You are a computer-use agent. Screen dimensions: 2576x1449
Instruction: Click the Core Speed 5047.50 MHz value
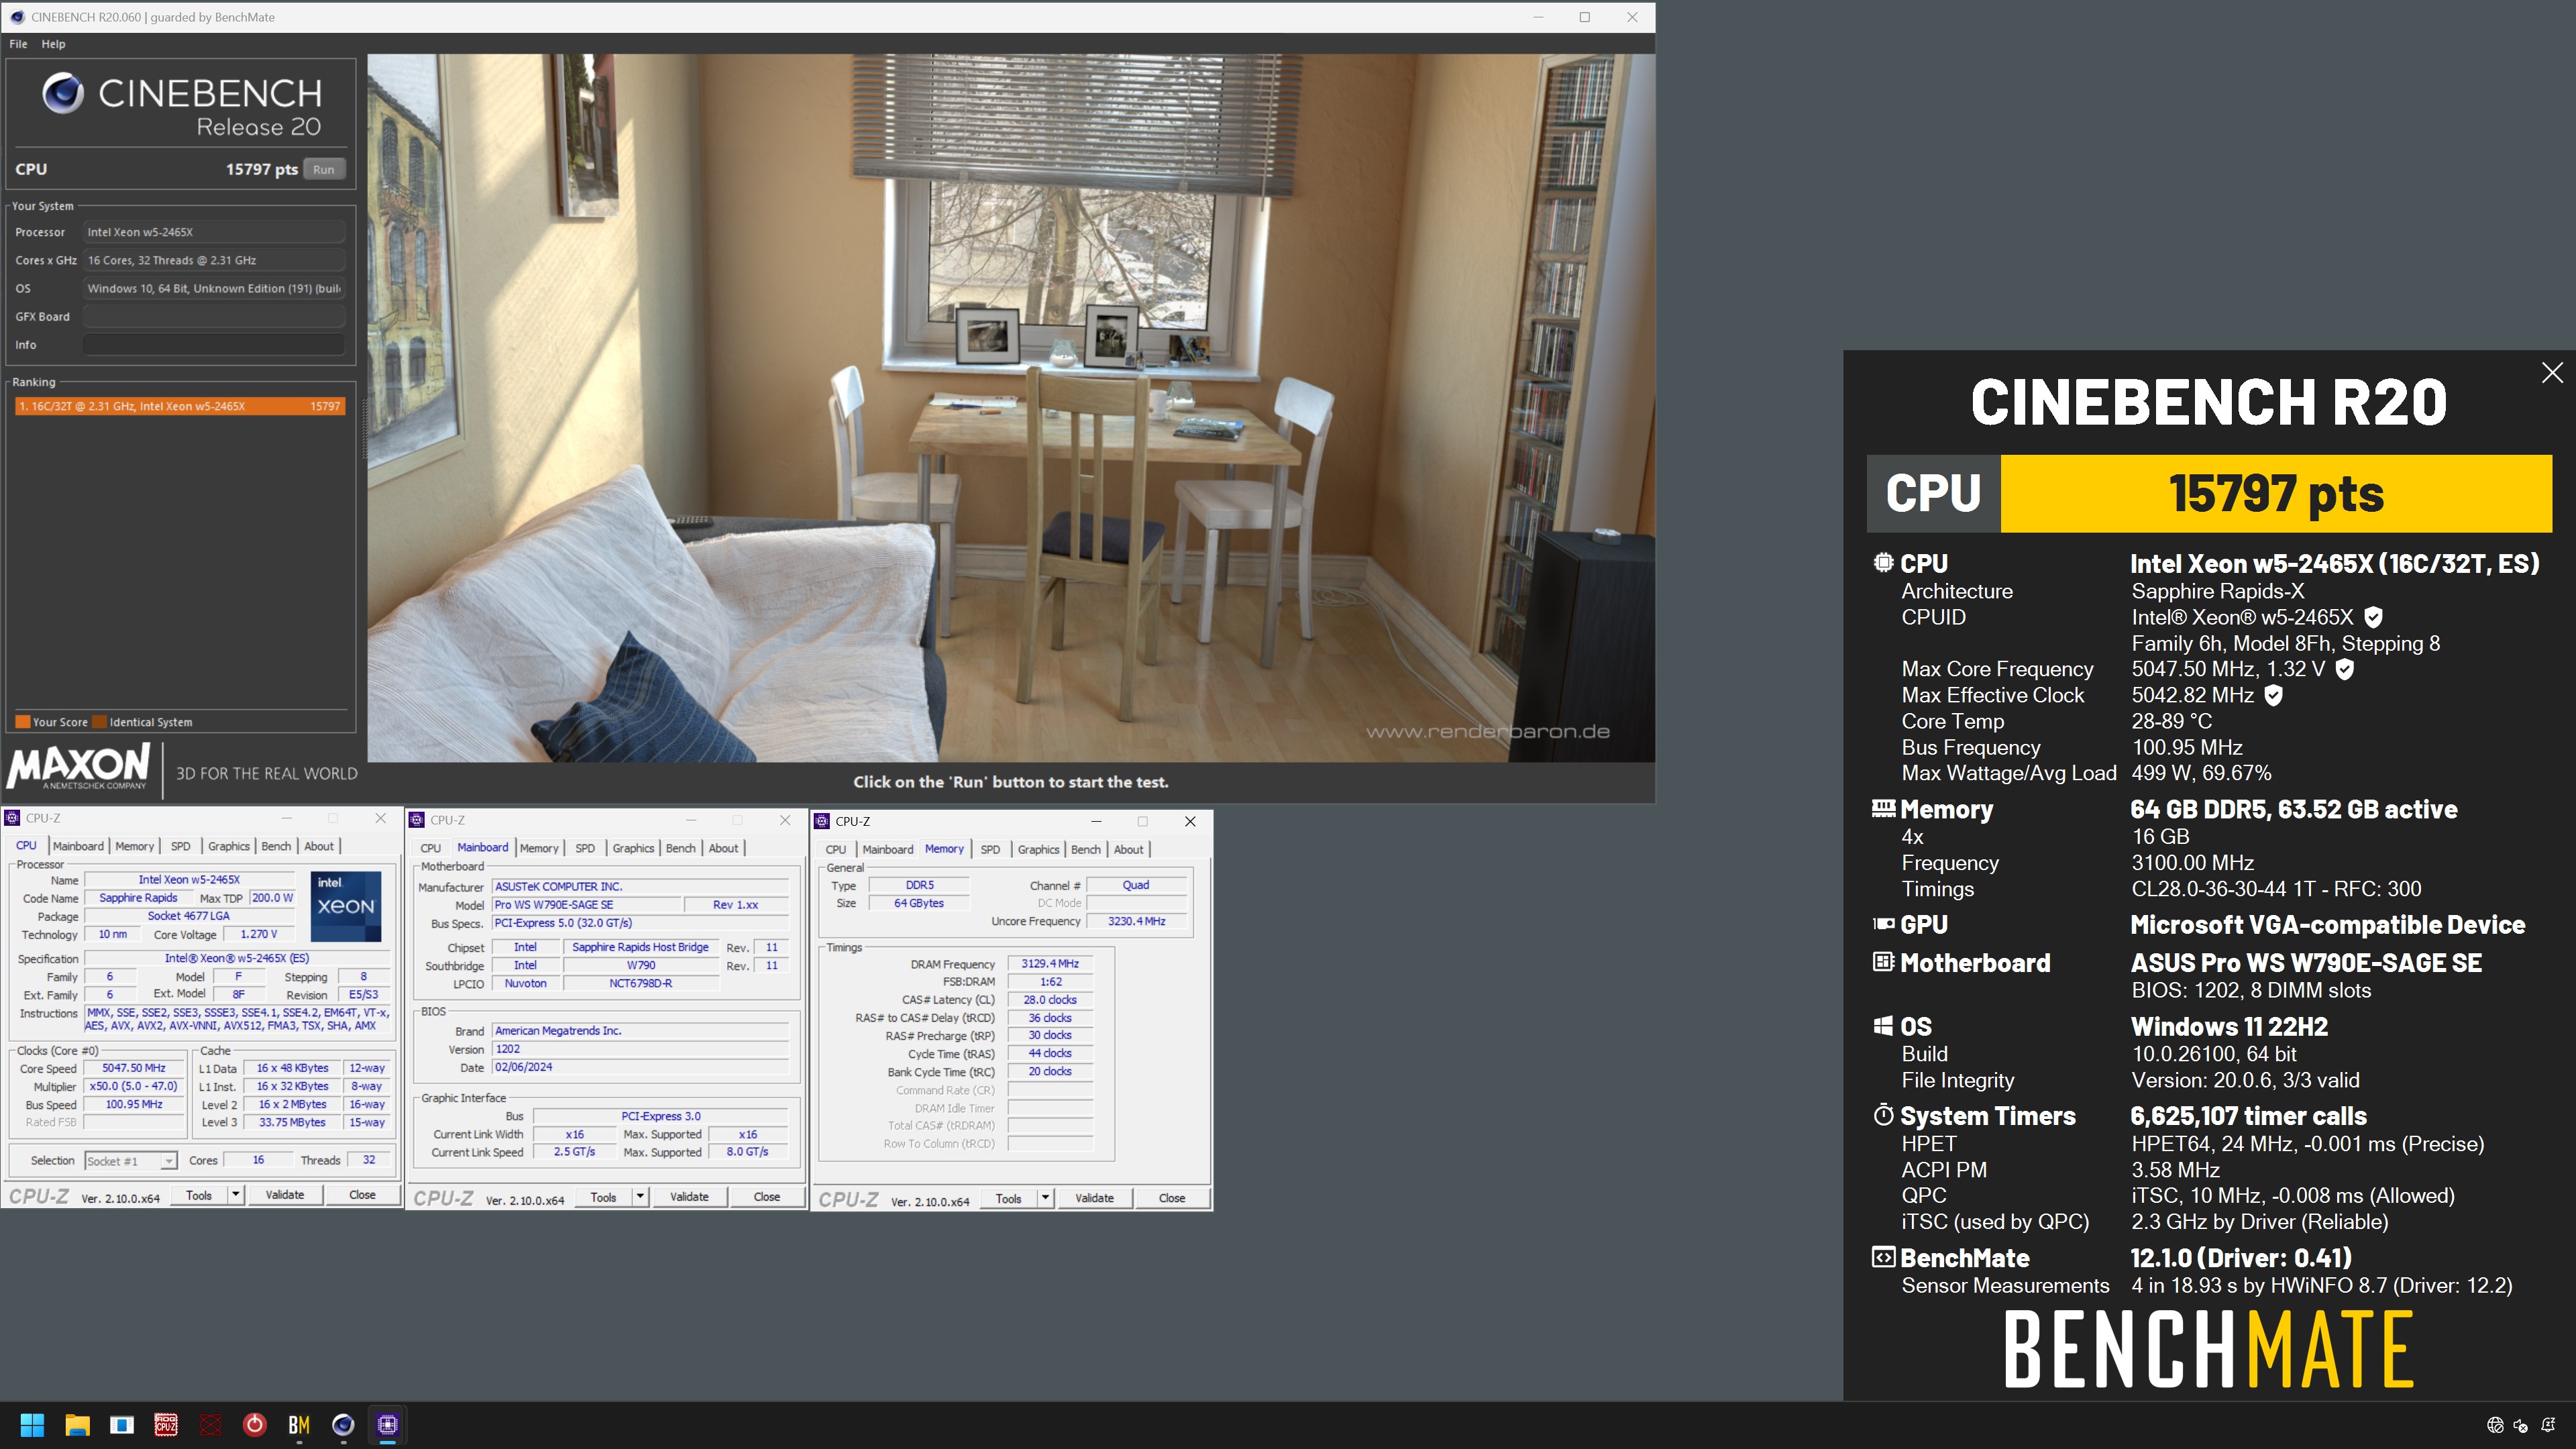(x=134, y=1068)
